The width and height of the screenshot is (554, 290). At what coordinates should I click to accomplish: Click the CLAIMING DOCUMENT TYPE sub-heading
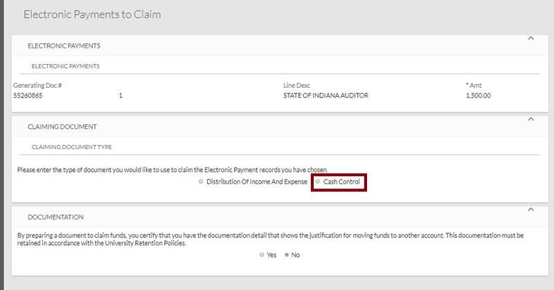(72, 147)
